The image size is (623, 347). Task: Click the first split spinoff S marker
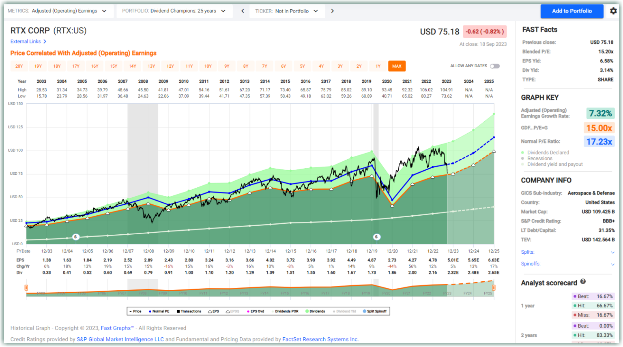click(x=75, y=237)
